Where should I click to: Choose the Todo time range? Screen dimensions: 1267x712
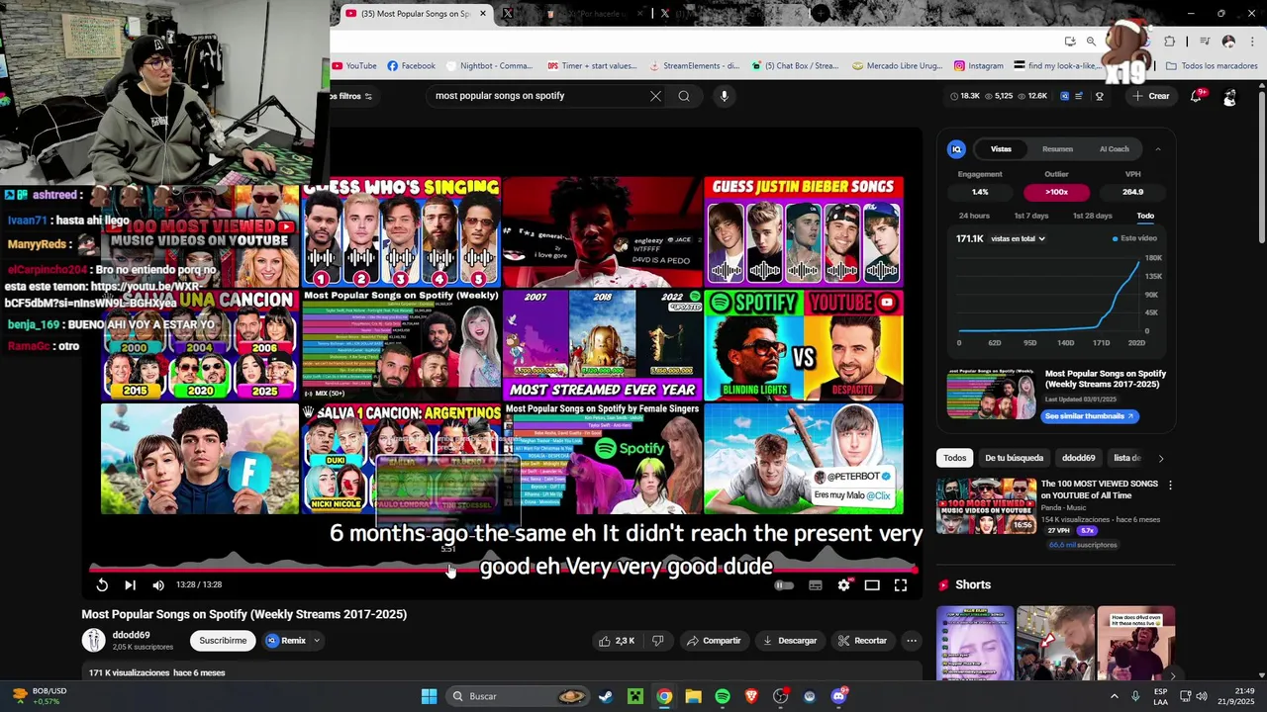pos(1145,216)
